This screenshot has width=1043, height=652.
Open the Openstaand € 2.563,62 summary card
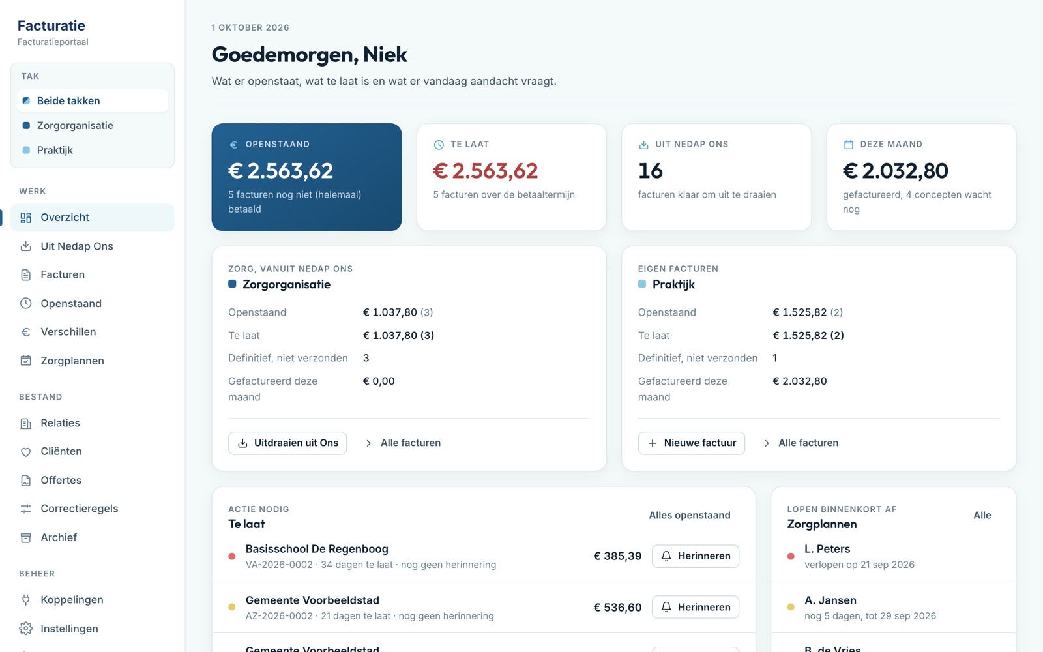pyautogui.click(x=306, y=177)
